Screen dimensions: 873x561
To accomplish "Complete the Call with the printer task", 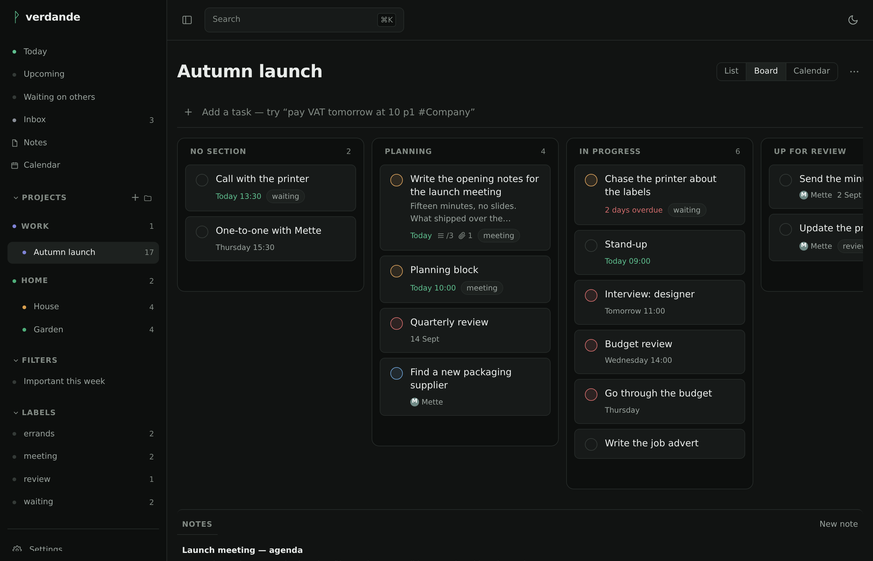I will click(202, 180).
